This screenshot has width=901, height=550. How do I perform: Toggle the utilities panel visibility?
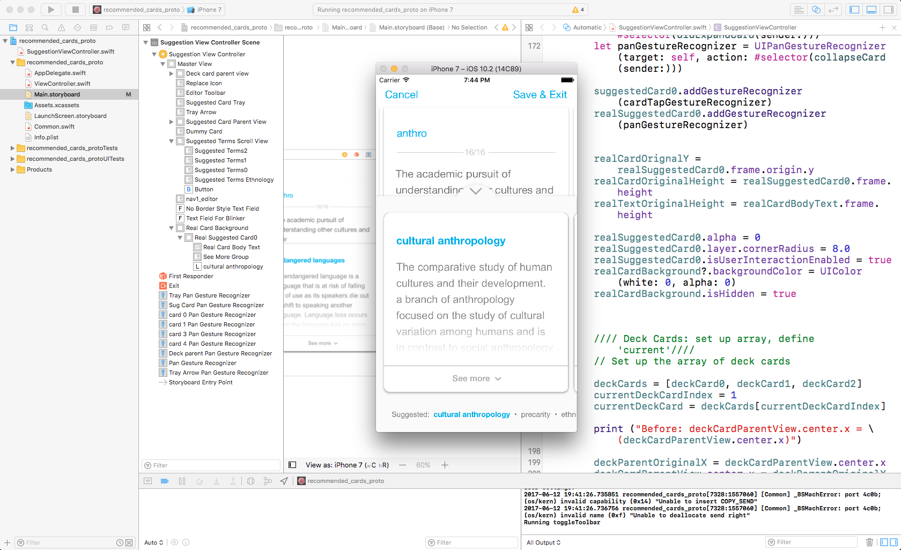pos(889,10)
